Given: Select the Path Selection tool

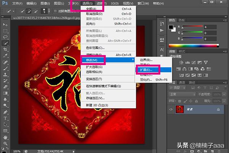Looking at the screenshot, I should click(x=5, y=124).
